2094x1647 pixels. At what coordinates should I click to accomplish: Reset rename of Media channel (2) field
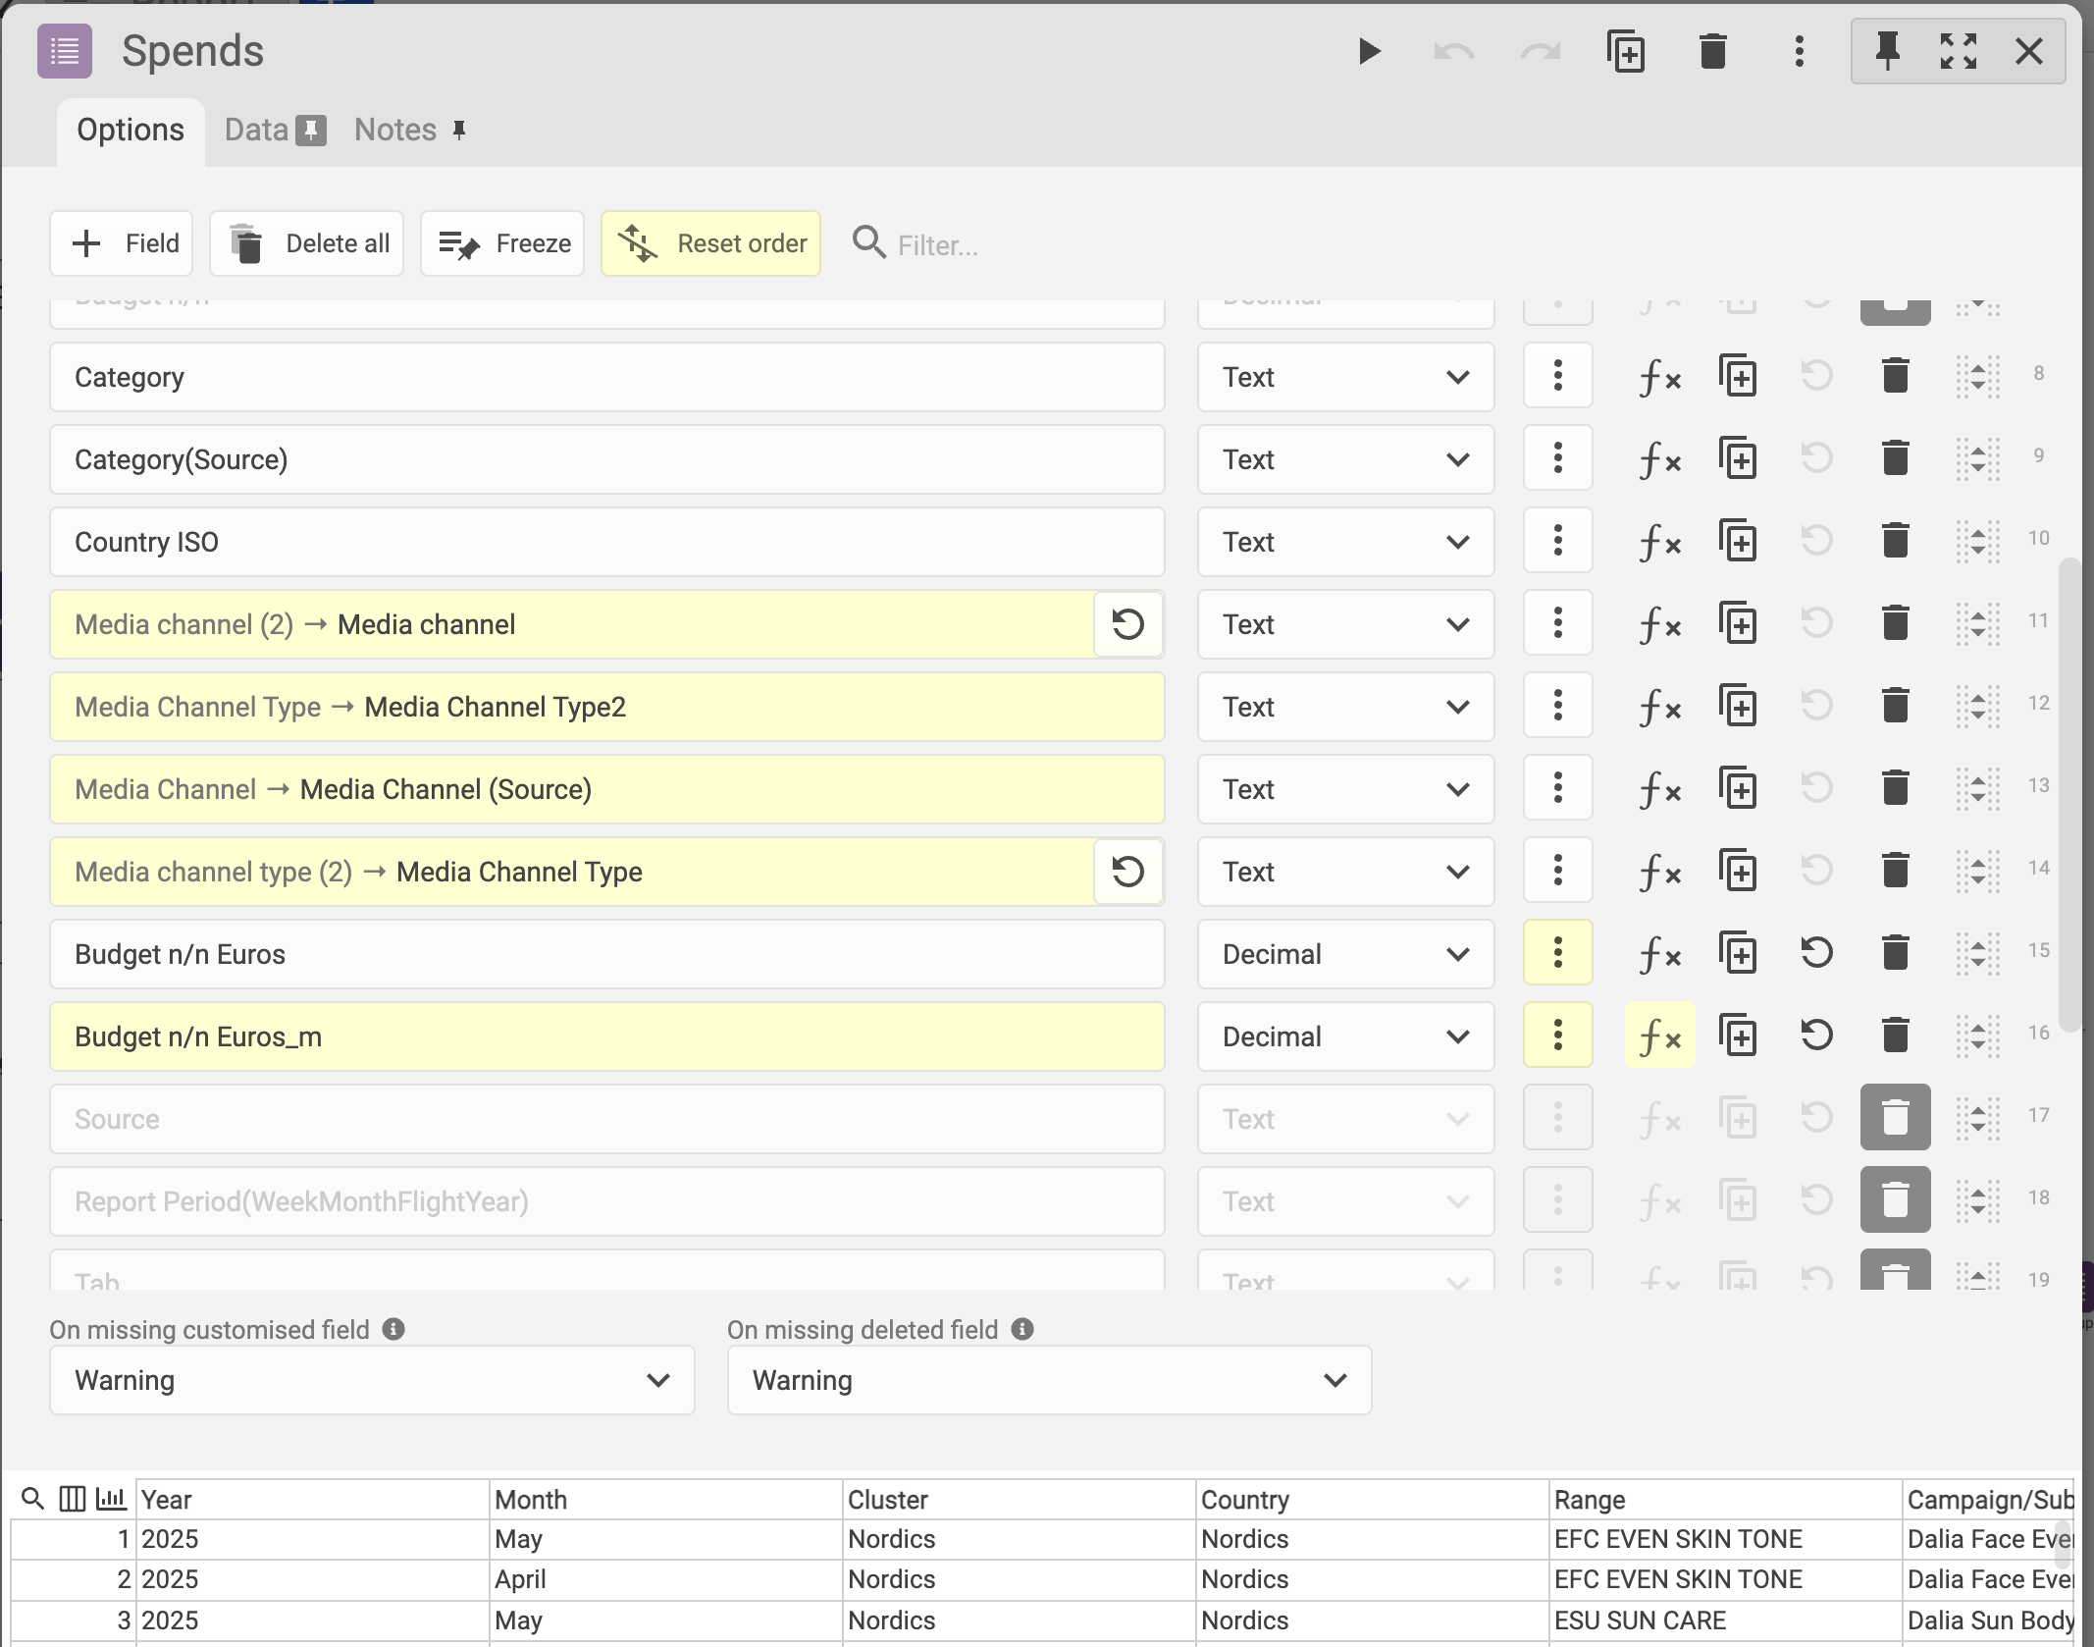(x=1127, y=624)
